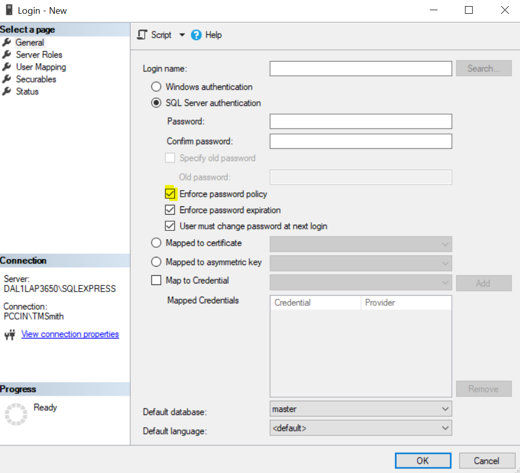520x473 pixels.
Task: Select the Windows authentication radio button
Action: tap(156, 87)
